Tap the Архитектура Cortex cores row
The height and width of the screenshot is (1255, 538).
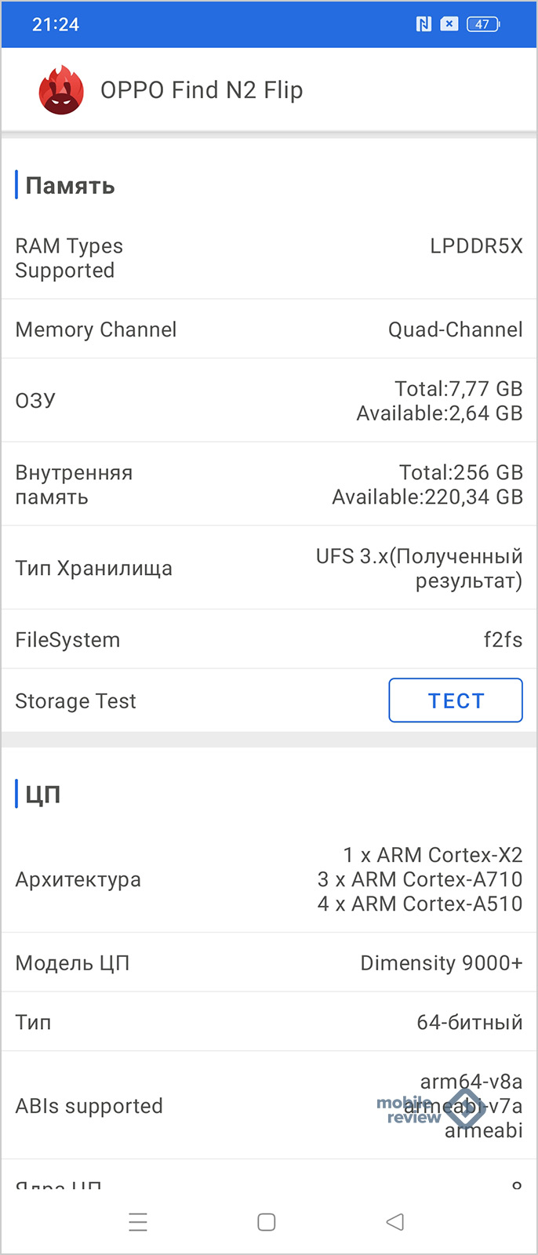[x=269, y=879]
